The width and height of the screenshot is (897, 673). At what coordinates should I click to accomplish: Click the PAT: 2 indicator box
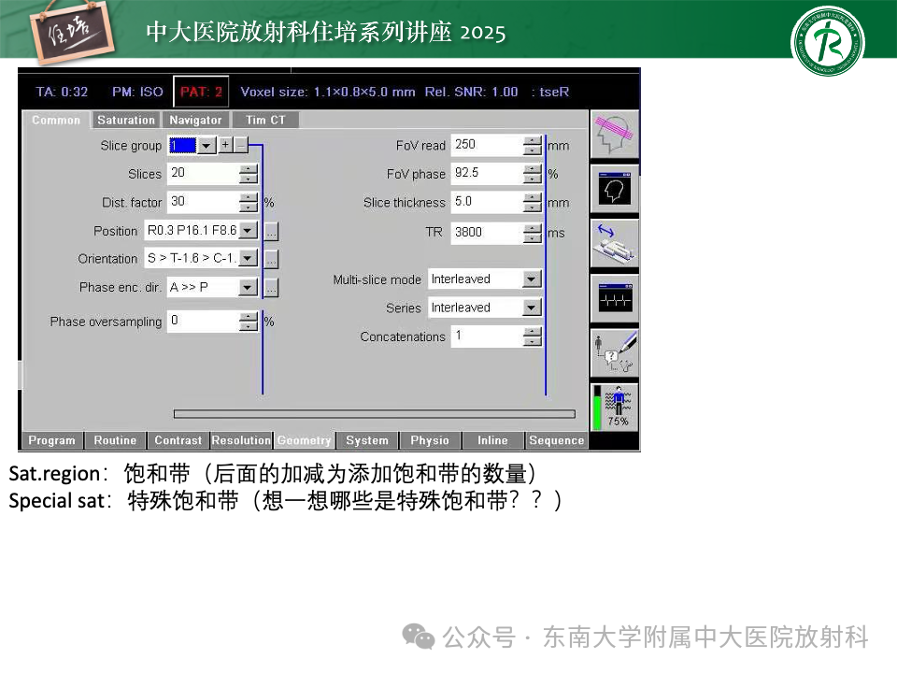coord(202,92)
